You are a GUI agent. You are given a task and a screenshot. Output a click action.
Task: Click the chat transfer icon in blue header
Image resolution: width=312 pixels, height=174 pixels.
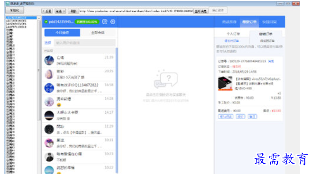coord(105,22)
